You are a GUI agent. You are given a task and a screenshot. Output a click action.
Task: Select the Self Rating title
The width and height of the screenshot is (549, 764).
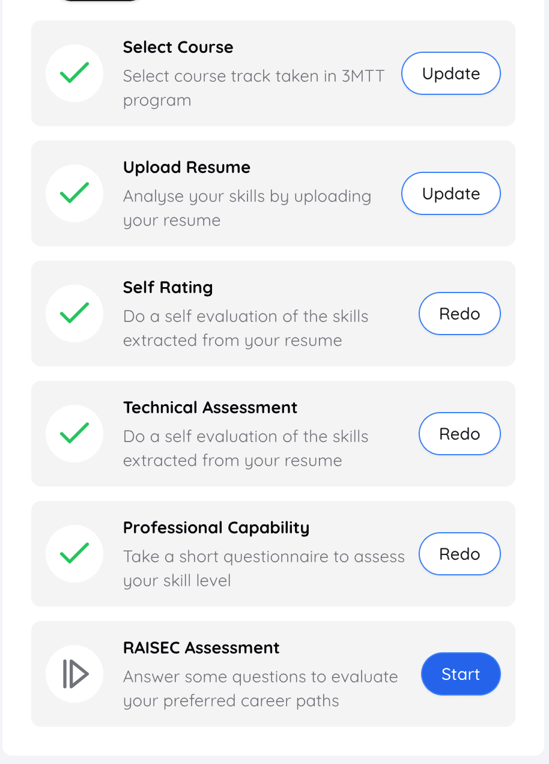(x=168, y=288)
